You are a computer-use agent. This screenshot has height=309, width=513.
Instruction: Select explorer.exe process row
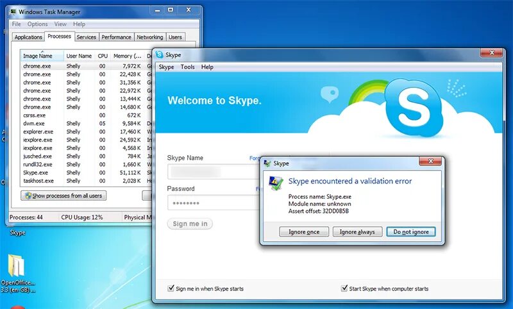(87, 132)
